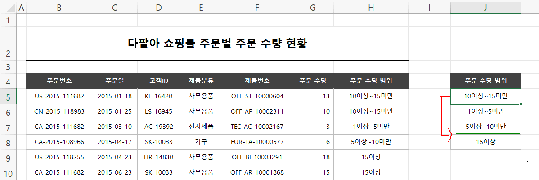Viewport: 539px width, 180px height.
Task: Select product cell OFF-BI-10003291
Action: tap(257, 157)
